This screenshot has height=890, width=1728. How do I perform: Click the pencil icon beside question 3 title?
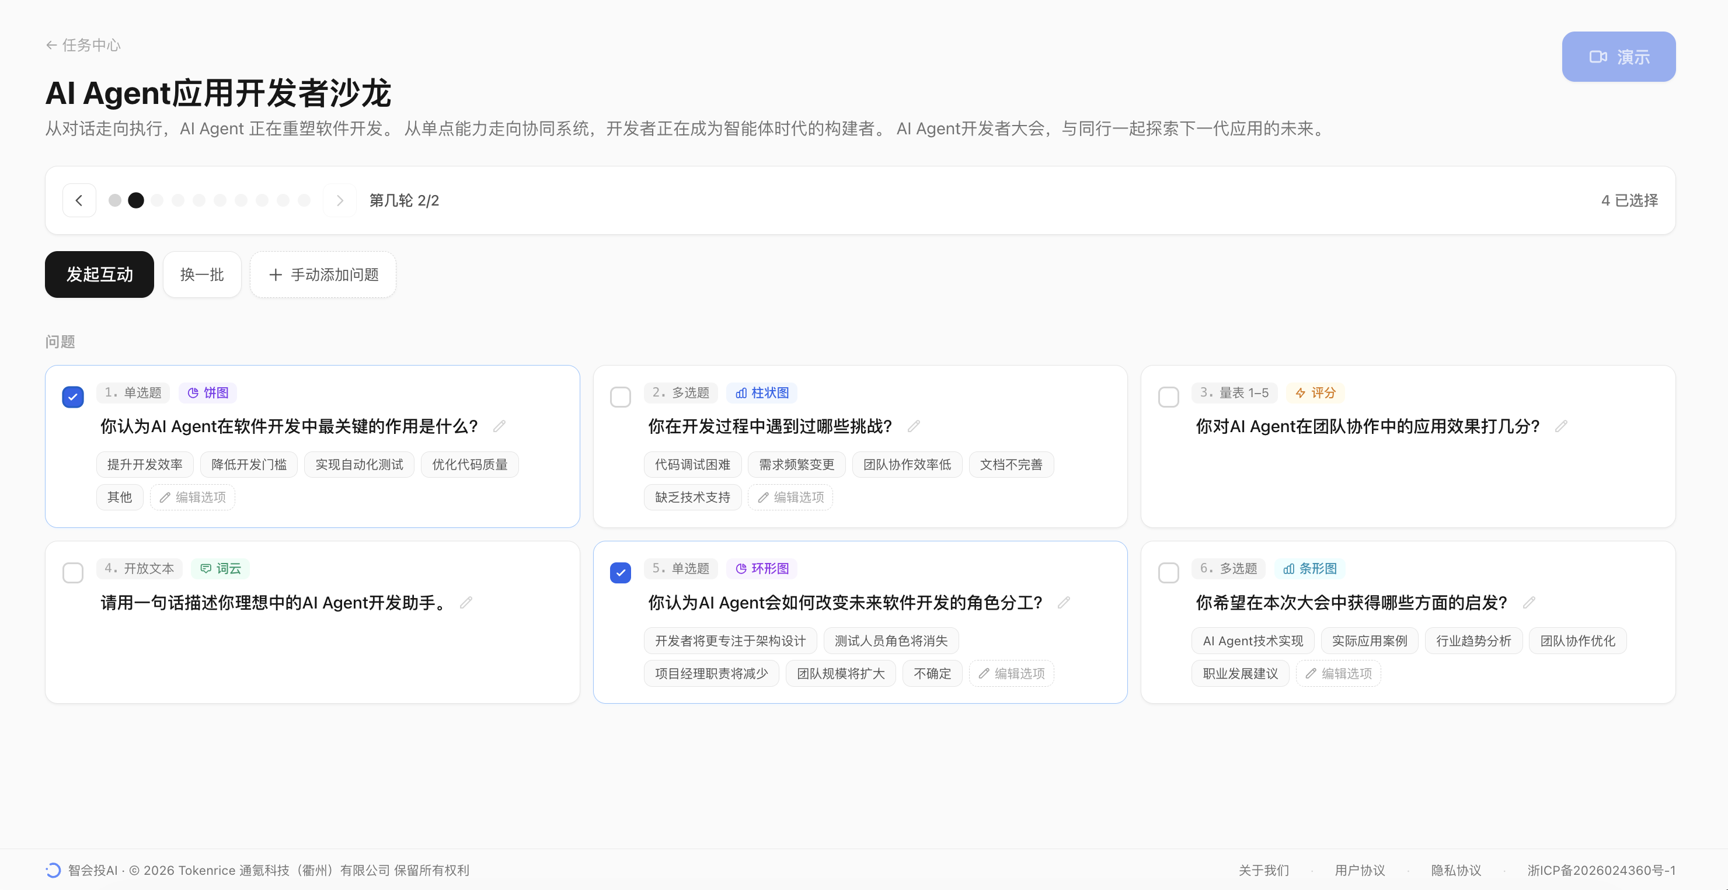click(x=1561, y=426)
